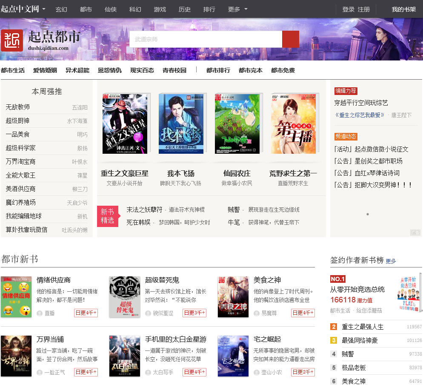Go to 仙侠 category

point(111,9)
